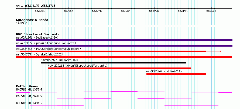Click the 68211k ruler position
Image resolution: width=240 pixels, height=109 pixels.
tap(211, 11)
